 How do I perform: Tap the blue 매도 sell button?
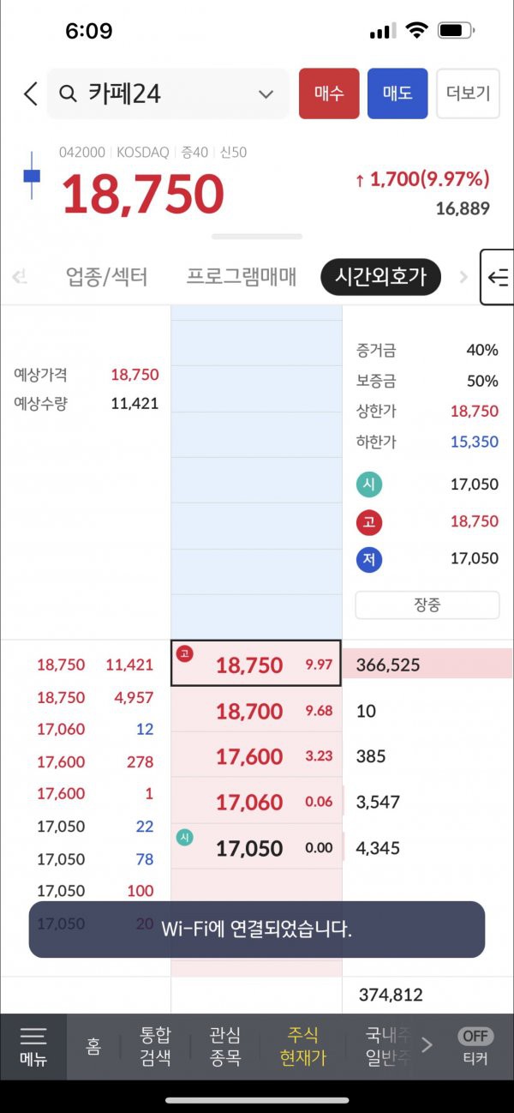(x=397, y=93)
